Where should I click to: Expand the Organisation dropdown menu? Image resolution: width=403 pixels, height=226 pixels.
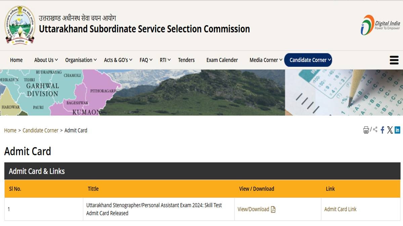click(81, 60)
